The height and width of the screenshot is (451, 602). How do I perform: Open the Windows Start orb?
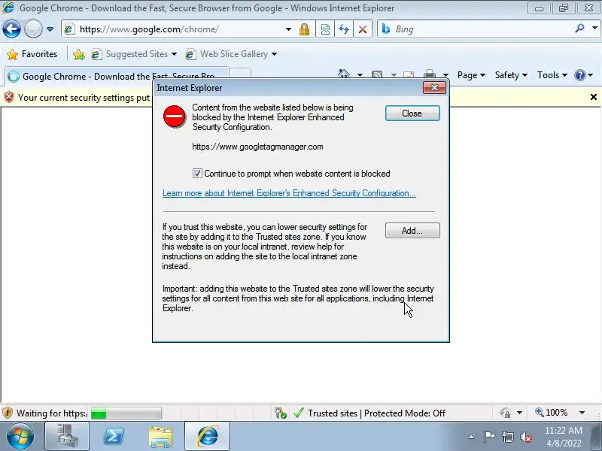coord(20,437)
